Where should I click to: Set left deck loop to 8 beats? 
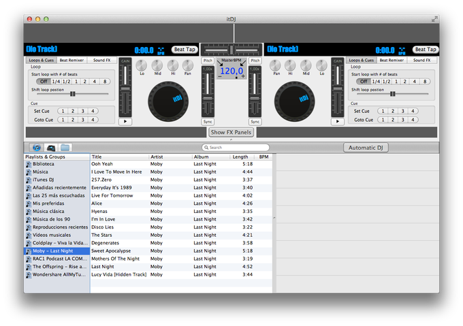pyautogui.click(x=105, y=82)
